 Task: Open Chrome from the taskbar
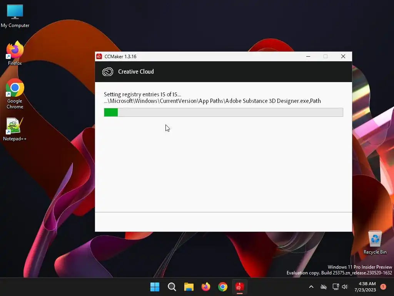pos(223,287)
